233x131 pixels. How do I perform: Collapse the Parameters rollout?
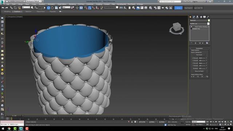coord(199,48)
